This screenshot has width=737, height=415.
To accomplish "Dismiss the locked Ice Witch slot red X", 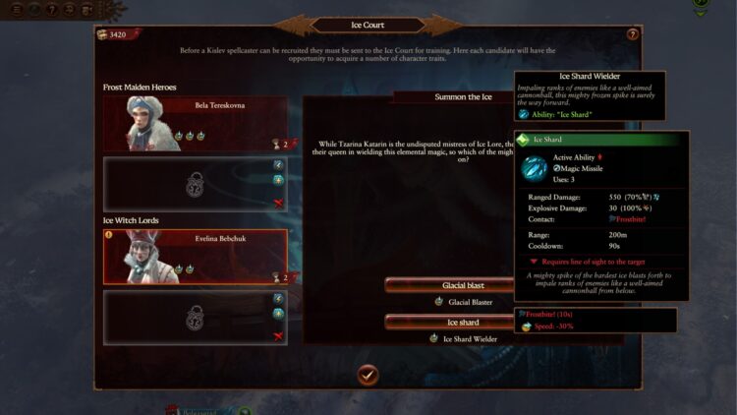I will [278, 336].
